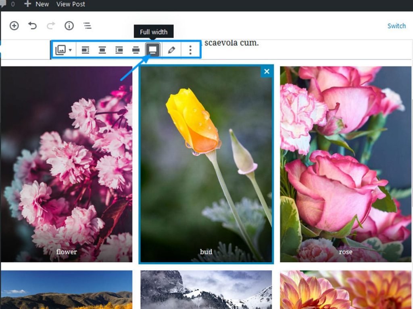Click the Switch link on the right
The width and height of the screenshot is (413, 309).
[x=396, y=26]
